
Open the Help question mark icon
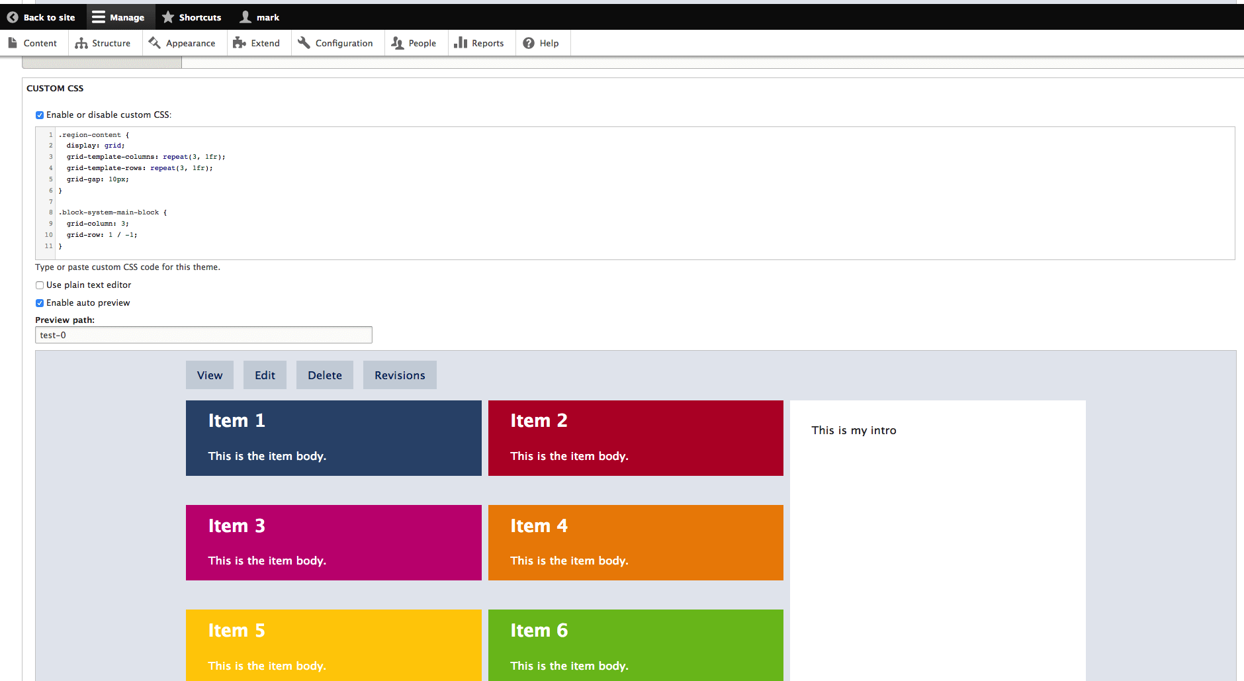529,43
